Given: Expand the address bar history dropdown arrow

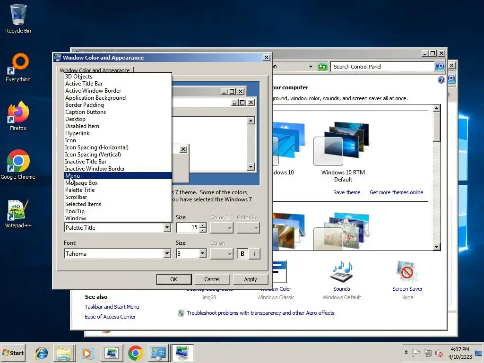Looking at the screenshot, I should [311, 66].
